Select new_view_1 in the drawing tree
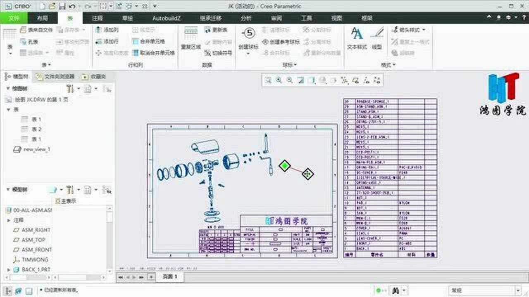 click(36, 149)
